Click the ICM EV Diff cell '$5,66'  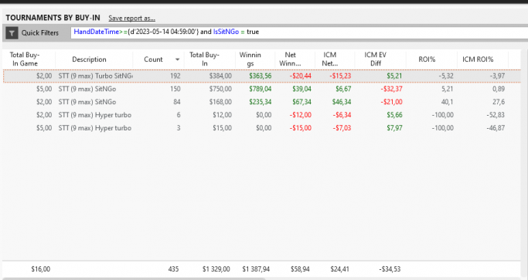394,115
